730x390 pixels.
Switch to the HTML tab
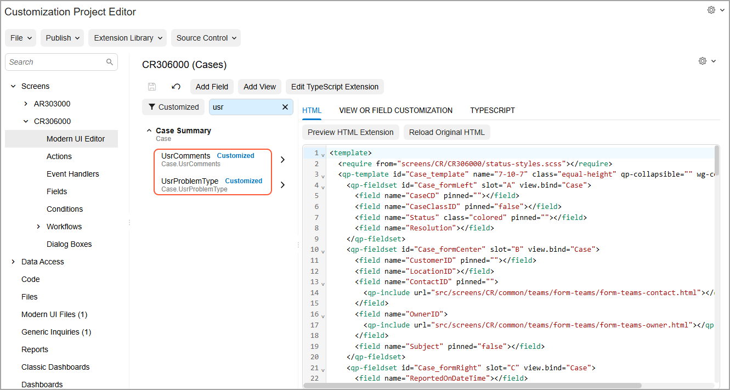click(312, 110)
